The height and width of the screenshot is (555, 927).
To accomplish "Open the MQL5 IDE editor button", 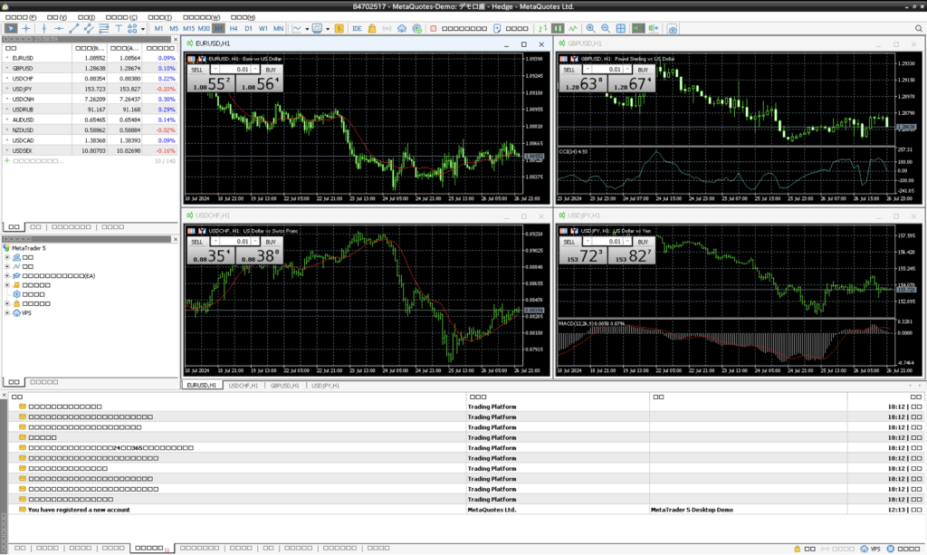I will pos(357,28).
